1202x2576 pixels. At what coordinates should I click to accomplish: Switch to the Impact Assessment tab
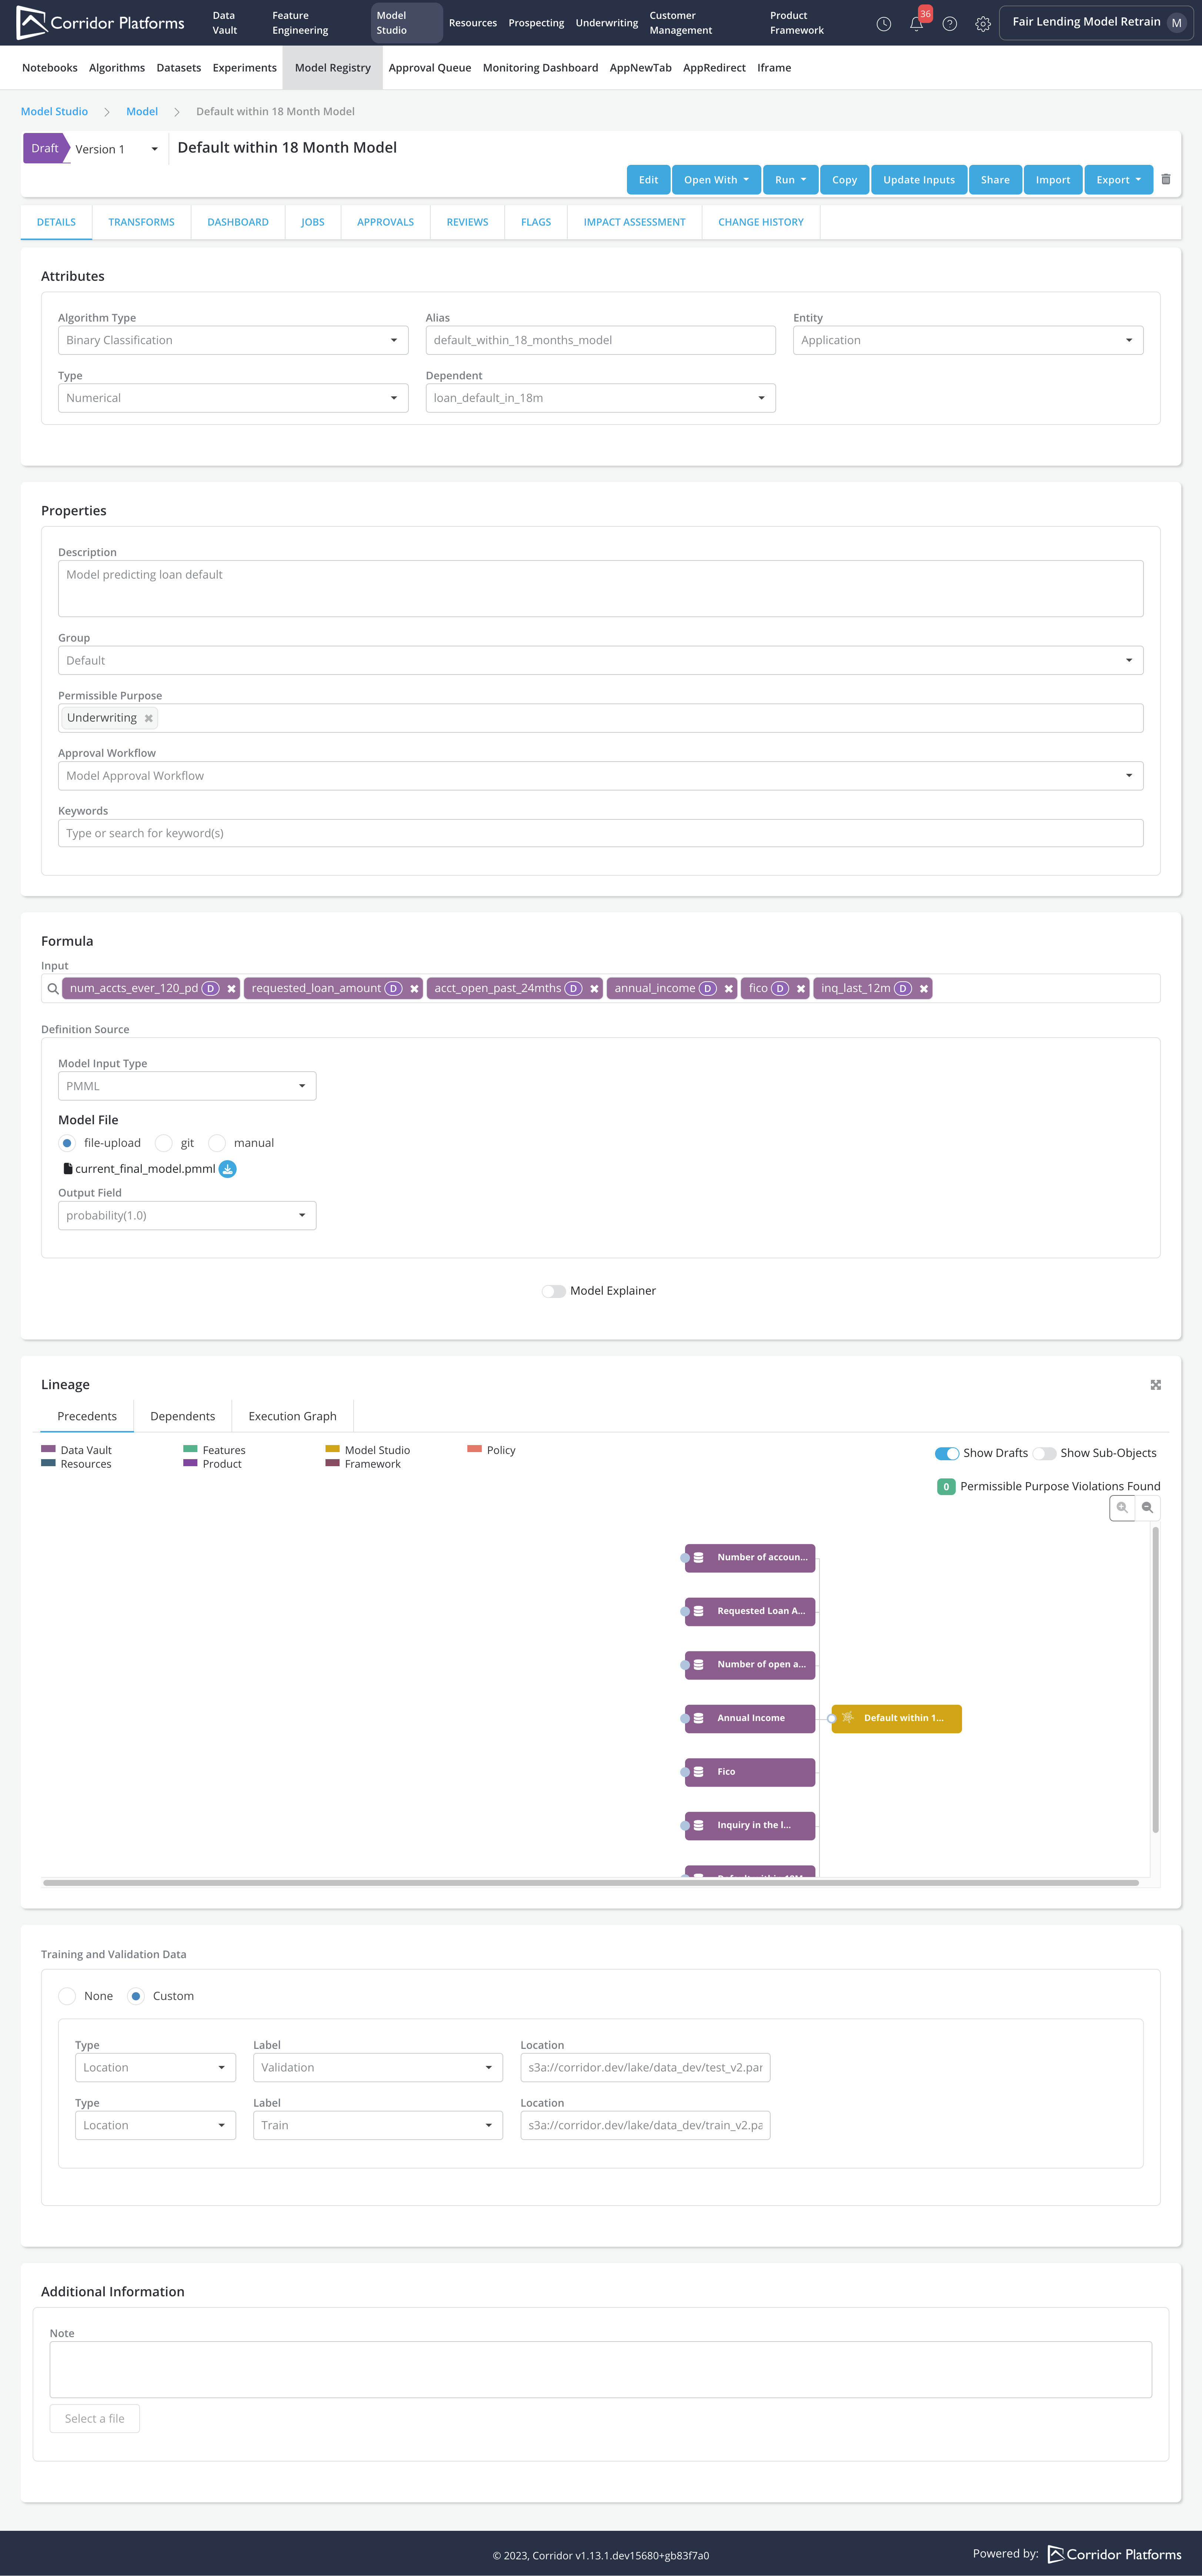click(x=634, y=222)
